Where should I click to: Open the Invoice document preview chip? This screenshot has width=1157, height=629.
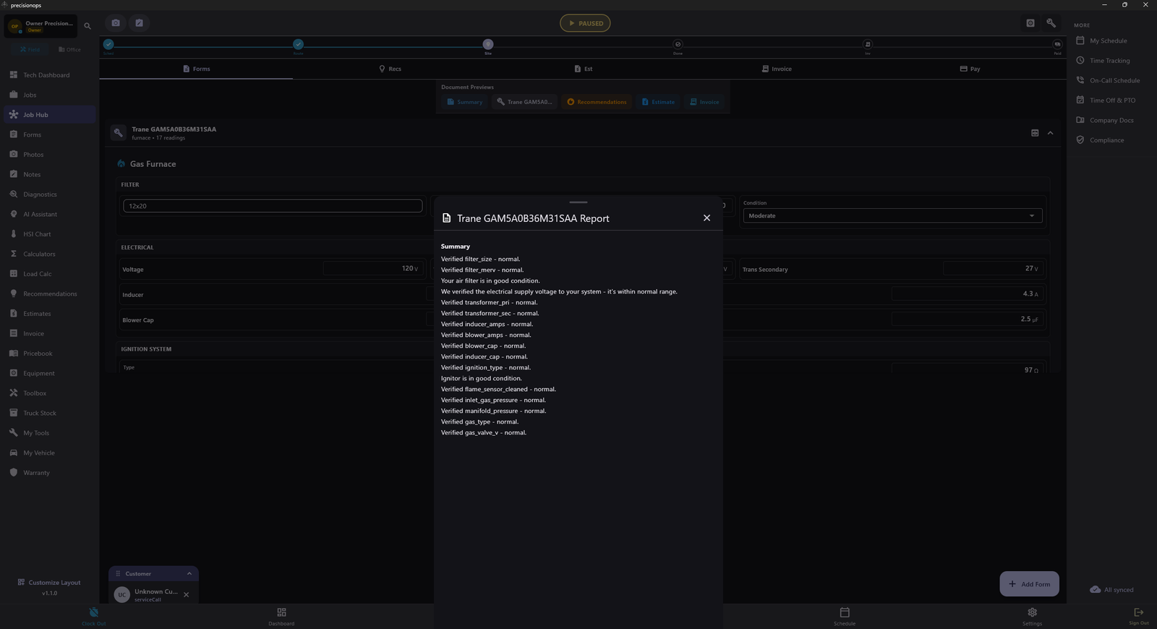pos(704,102)
